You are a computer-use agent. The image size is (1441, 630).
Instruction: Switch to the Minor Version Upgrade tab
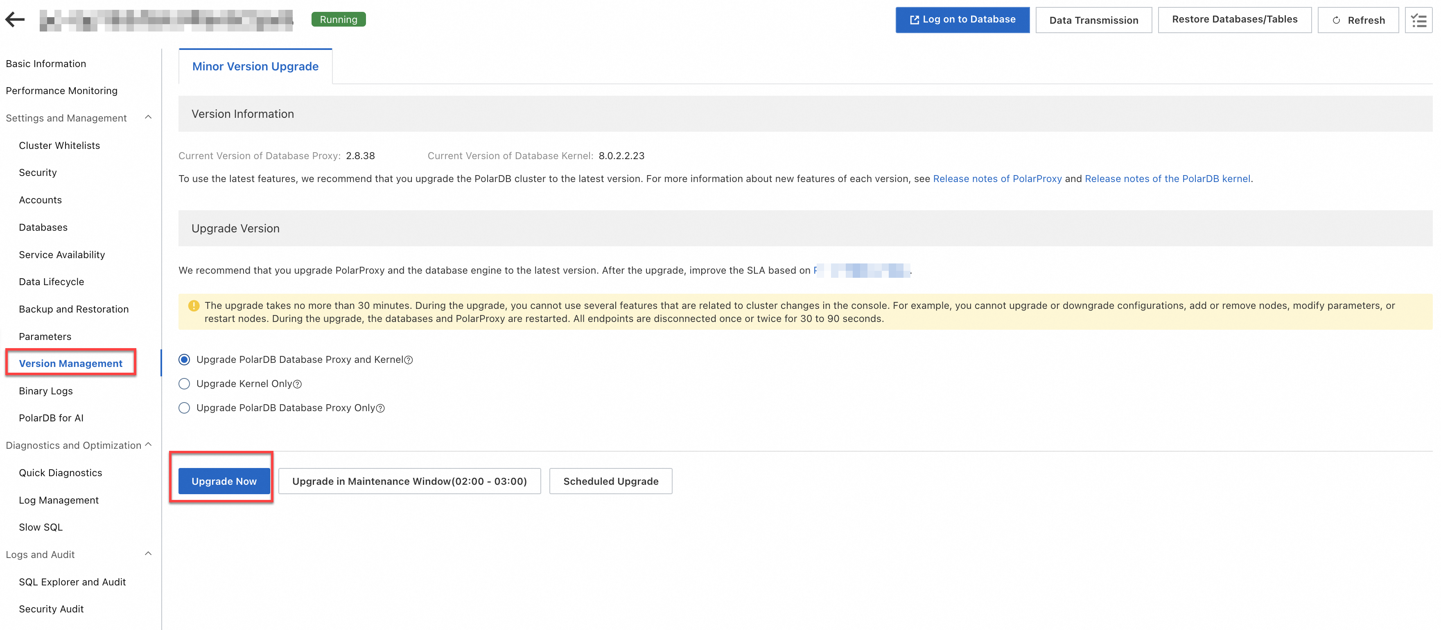(x=255, y=66)
